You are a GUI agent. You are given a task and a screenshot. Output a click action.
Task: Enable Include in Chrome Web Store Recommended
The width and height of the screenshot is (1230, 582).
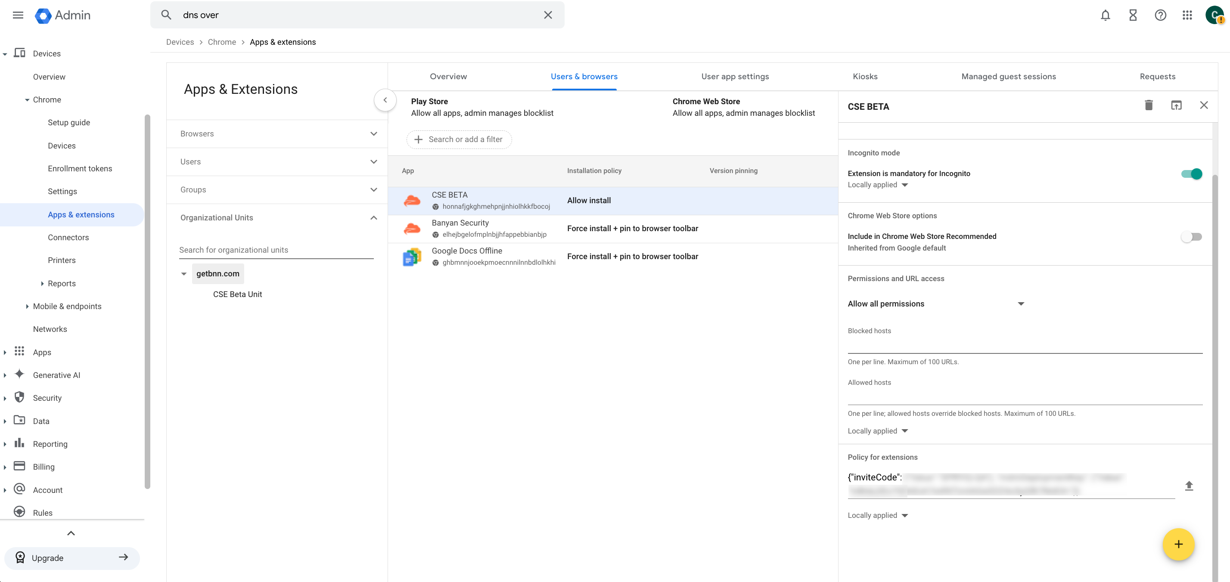pyautogui.click(x=1191, y=237)
